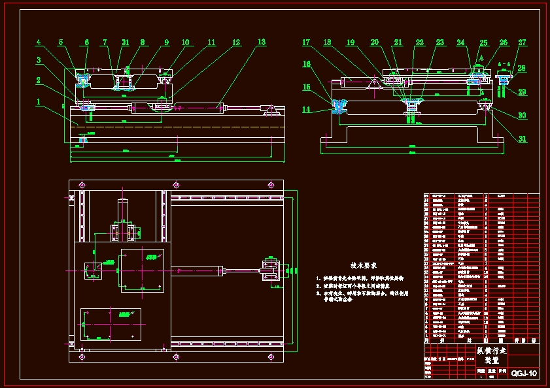Select the A-A section view label

pos(504,64)
